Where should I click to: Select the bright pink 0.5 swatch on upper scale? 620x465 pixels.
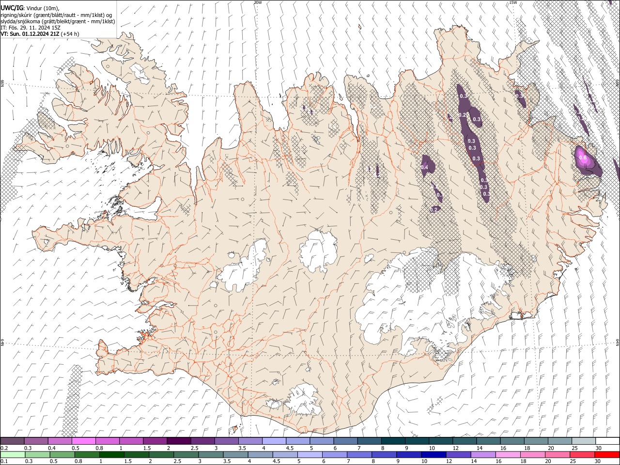coord(84,441)
